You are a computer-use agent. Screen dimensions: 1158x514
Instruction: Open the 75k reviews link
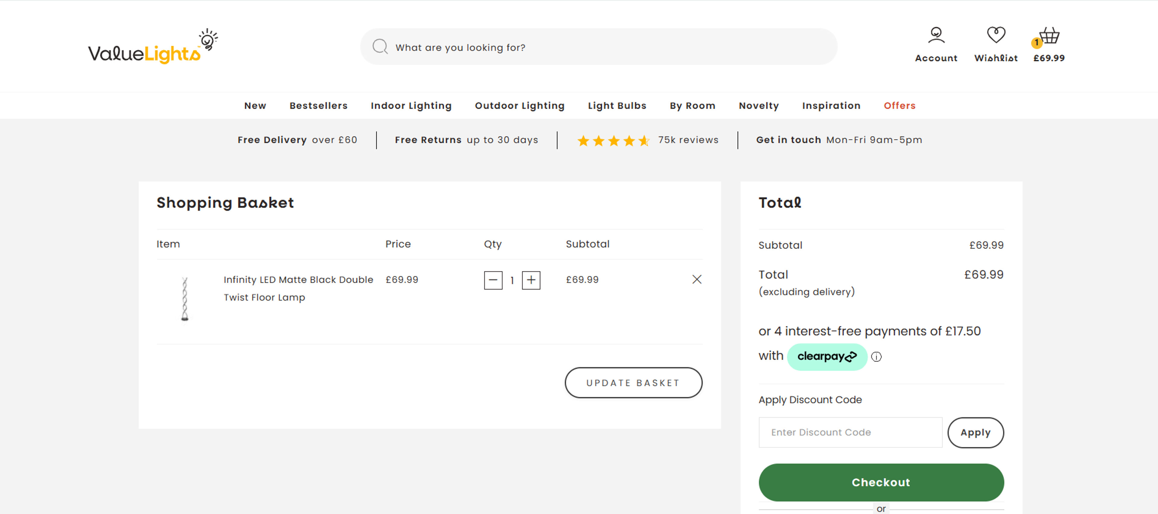[x=688, y=140]
